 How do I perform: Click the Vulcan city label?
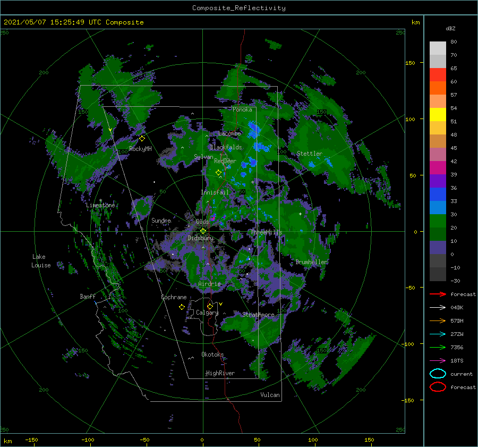click(x=270, y=394)
